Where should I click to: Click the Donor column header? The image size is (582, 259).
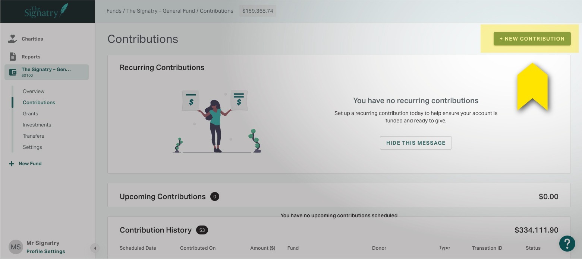[x=379, y=248]
